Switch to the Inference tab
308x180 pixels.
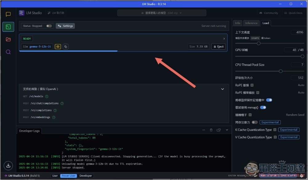tap(251, 23)
